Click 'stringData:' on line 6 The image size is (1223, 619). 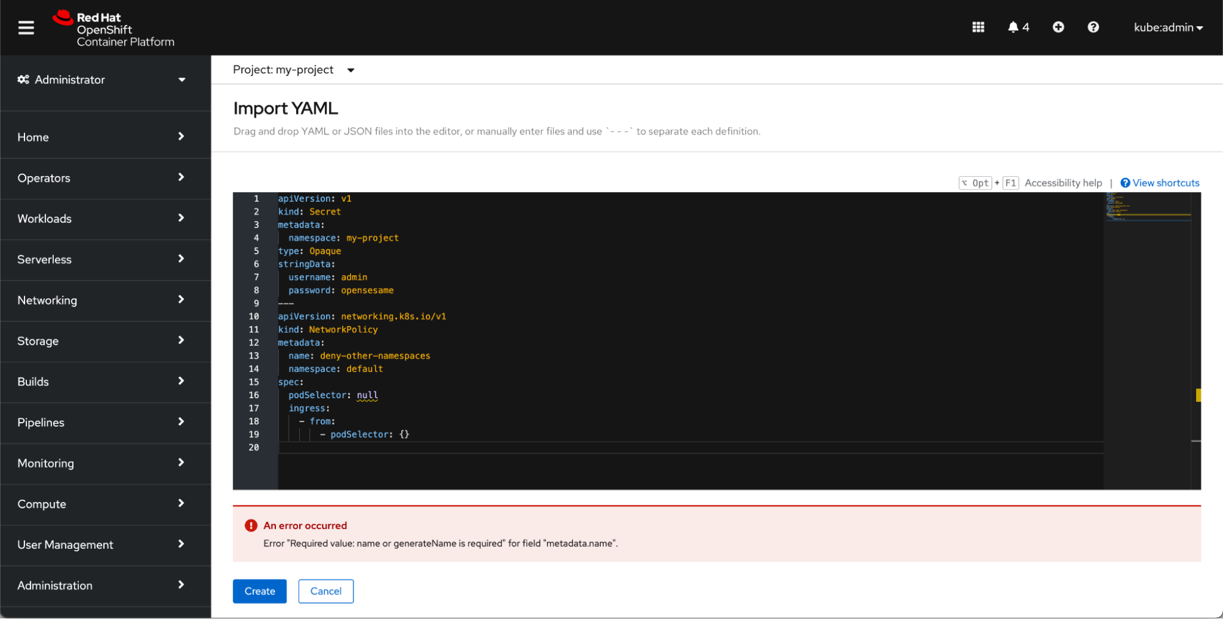click(x=307, y=264)
